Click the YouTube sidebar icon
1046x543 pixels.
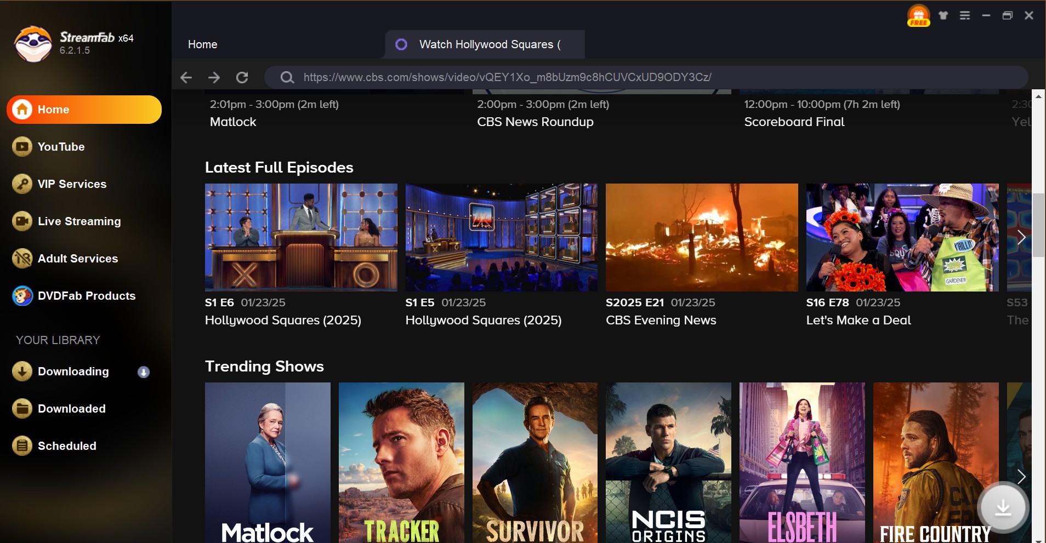(22, 147)
